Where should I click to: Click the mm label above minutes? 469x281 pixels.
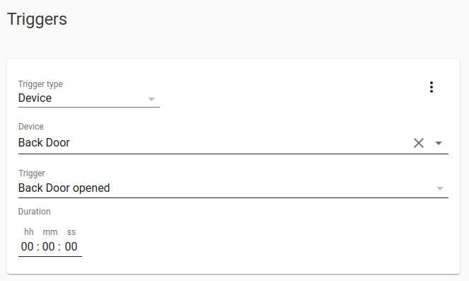tap(50, 232)
